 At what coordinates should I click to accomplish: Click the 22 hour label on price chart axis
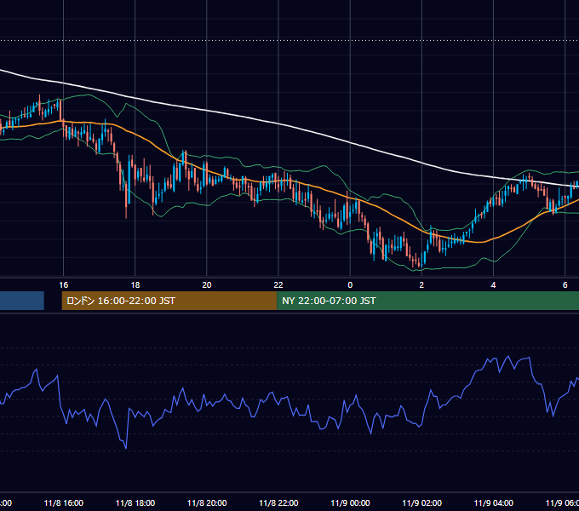(278, 284)
